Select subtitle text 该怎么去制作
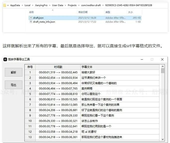Screen dimensions: 170x143 pyautogui.click(x=90, y=121)
